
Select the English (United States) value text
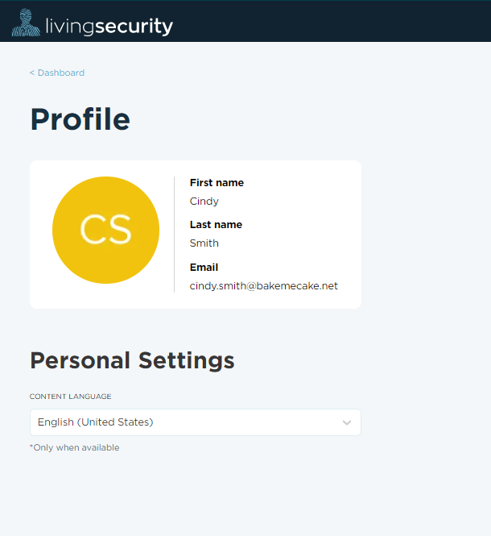95,422
